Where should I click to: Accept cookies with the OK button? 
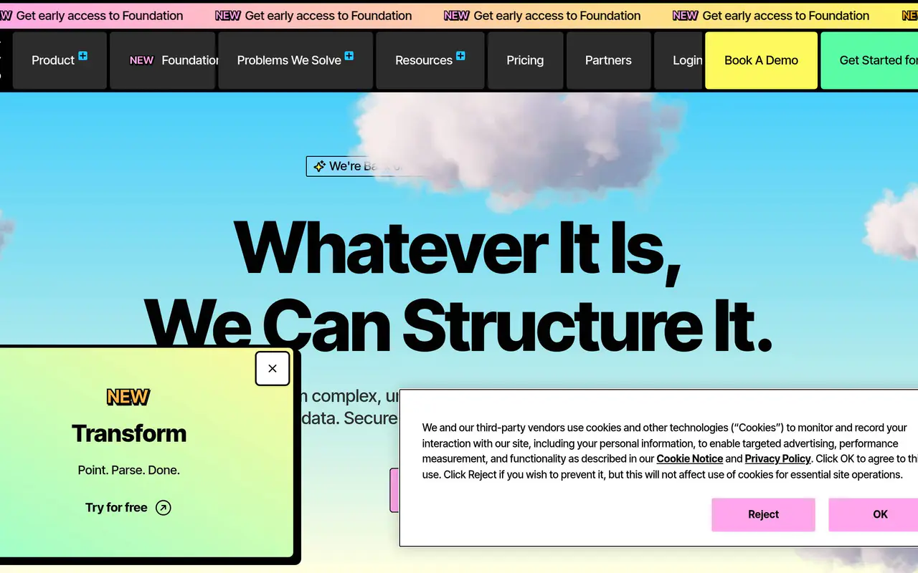pyautogui.click(x=874, y=514)
